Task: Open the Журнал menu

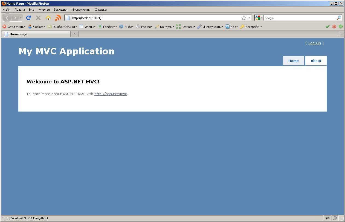Action: [44, 10]
